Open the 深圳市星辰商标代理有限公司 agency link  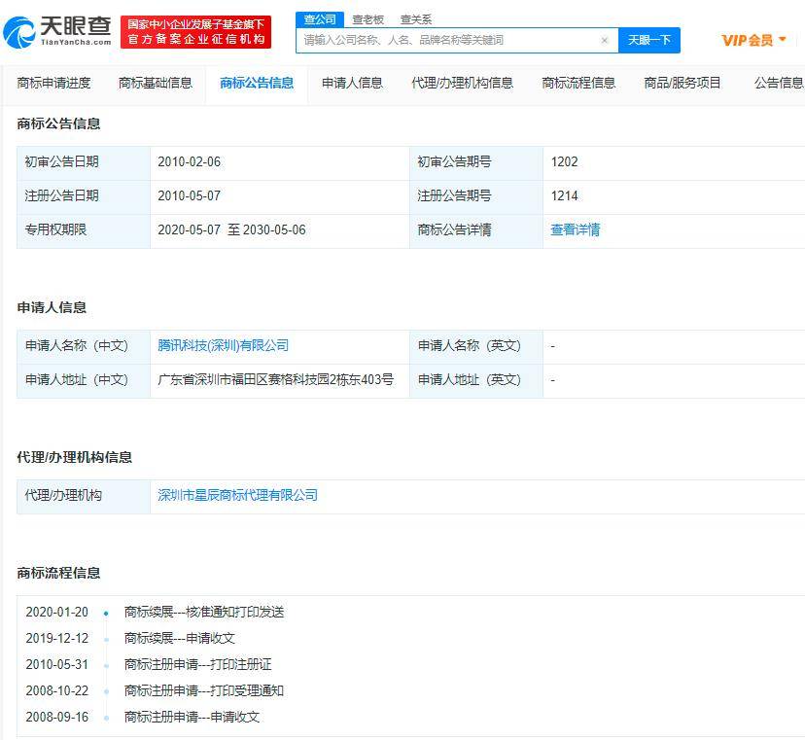pos(237,496)
